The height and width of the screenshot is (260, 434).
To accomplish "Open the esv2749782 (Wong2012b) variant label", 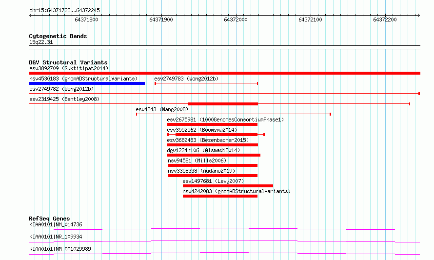I will click(61, 89).
